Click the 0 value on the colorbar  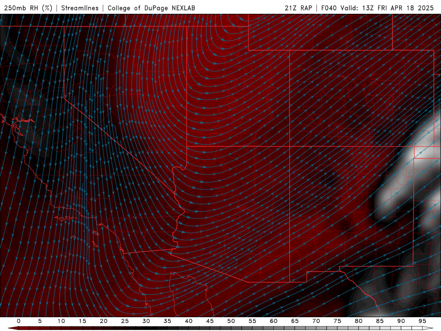click(x=19, y=321)
